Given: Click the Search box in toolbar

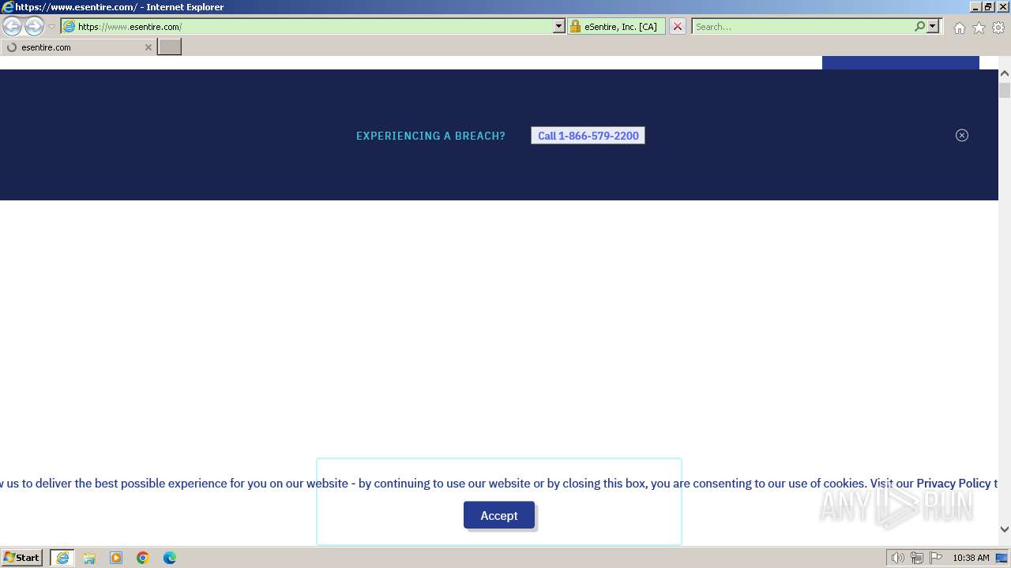Looking at the screenshot, I should coord(802,27).
